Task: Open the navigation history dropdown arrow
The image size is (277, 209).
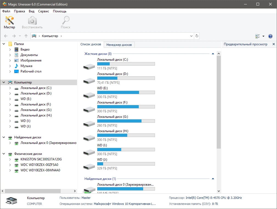Action: click(20, 36)
